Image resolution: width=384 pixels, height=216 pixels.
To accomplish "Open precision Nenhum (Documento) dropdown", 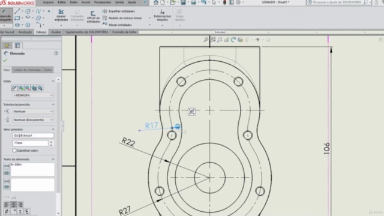I will click(33, 120).
